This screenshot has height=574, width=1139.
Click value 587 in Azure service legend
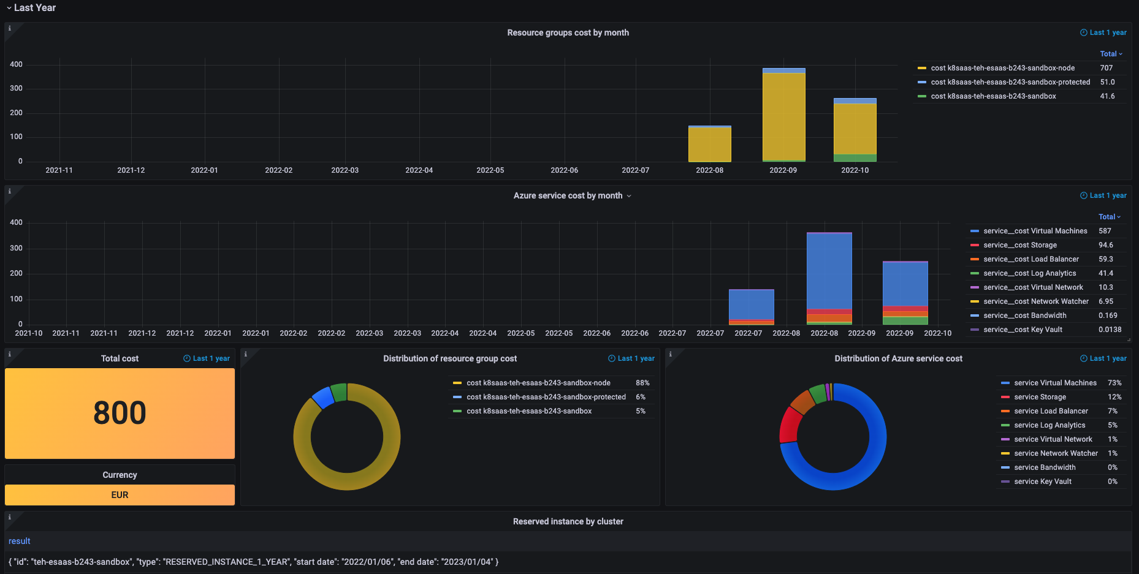tap(1105, 231)
